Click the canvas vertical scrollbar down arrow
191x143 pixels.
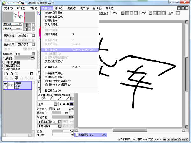click(187, 127)
